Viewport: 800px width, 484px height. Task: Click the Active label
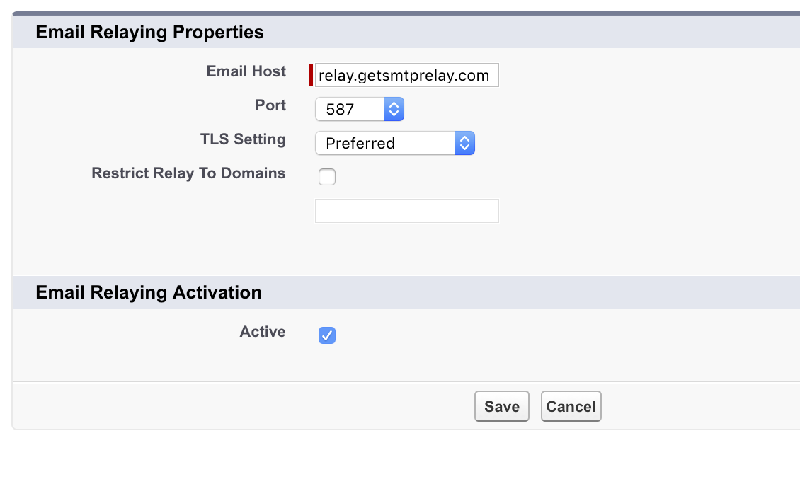[263, 331]
